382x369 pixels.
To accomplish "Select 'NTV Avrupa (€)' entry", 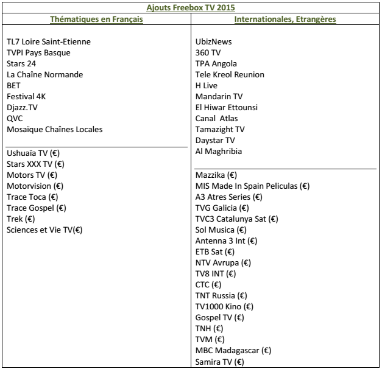I will coord(223,263).
